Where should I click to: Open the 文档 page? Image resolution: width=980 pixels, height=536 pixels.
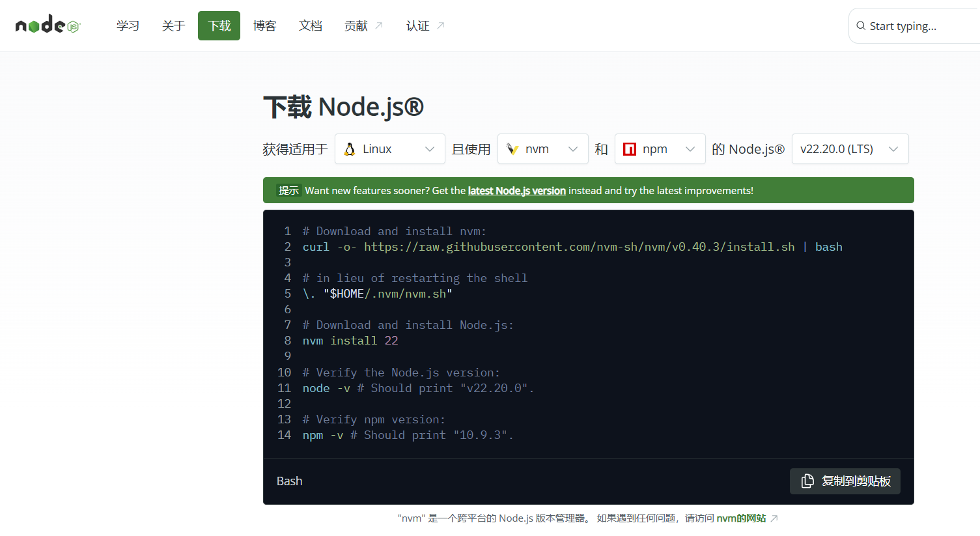(x=310, y=26)
